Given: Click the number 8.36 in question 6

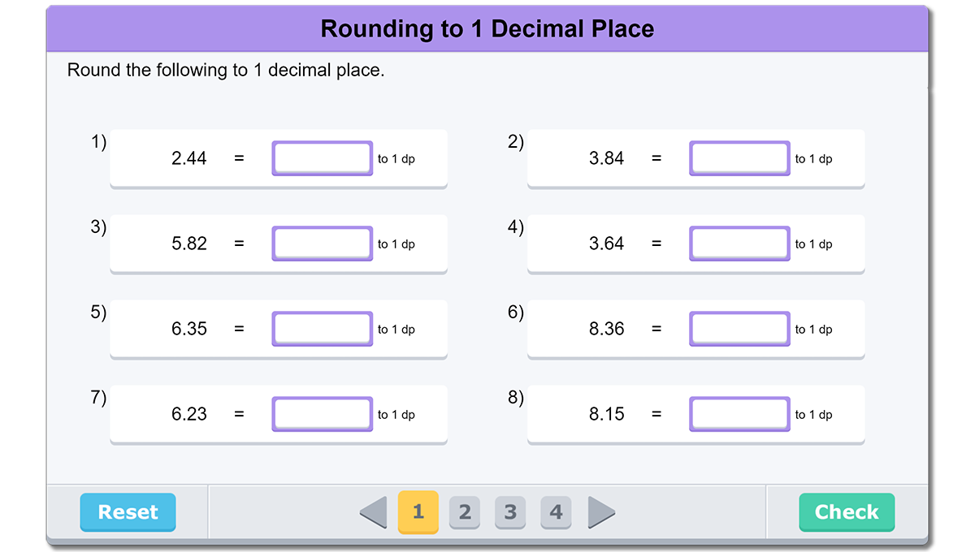Looking at the screenshot, I should tap(607, 329).
